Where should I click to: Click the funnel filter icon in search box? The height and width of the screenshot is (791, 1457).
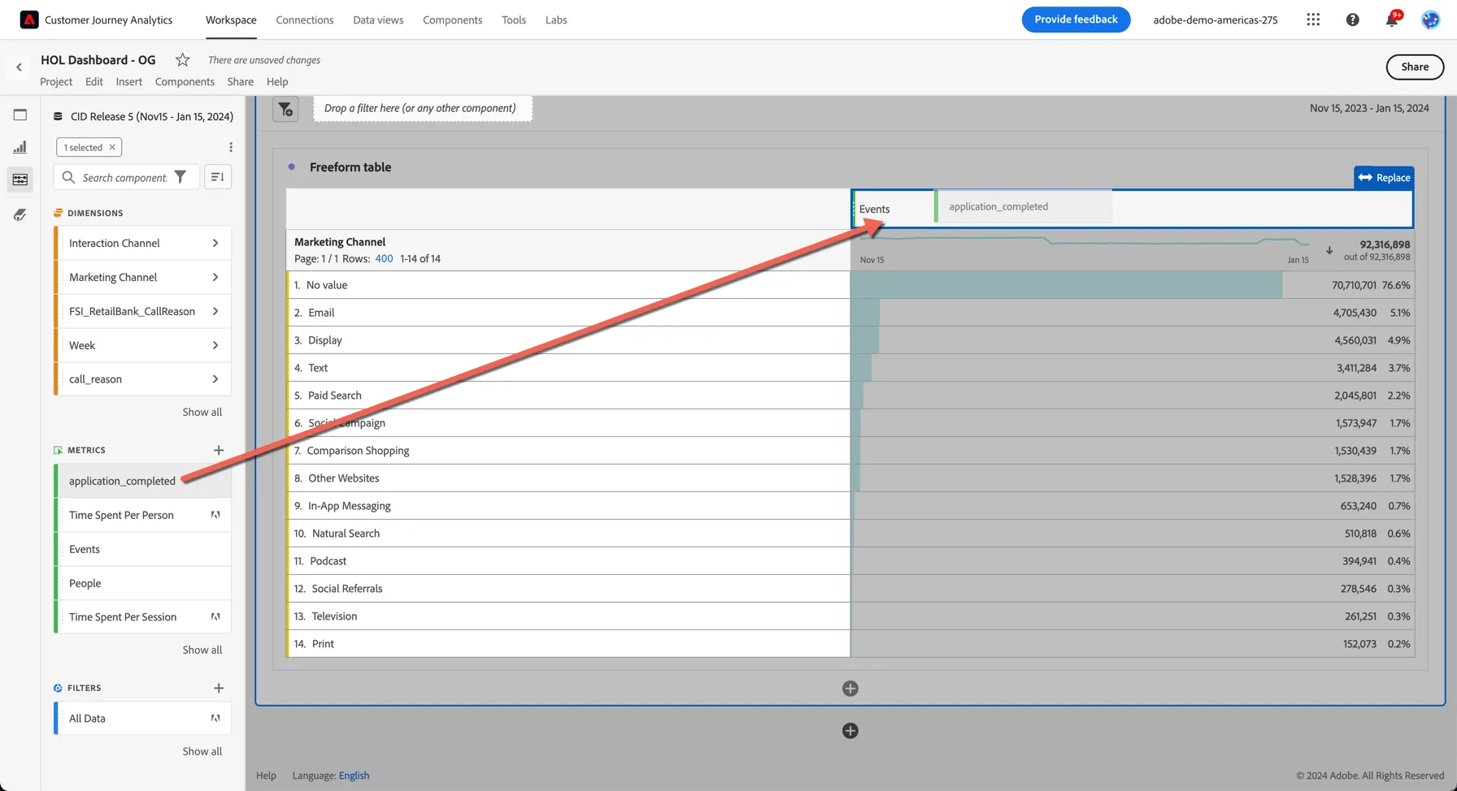[x=180, y=177]
